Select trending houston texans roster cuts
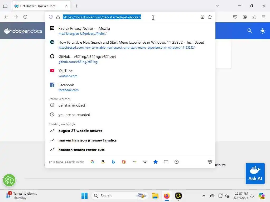This screenshot has height=202, width=270. (130, 150)
